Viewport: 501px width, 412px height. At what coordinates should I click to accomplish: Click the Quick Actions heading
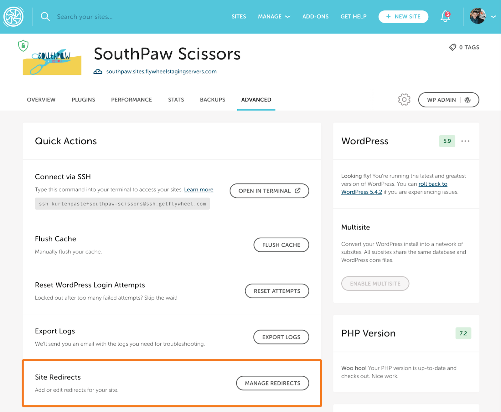click(x=66, y=141)
